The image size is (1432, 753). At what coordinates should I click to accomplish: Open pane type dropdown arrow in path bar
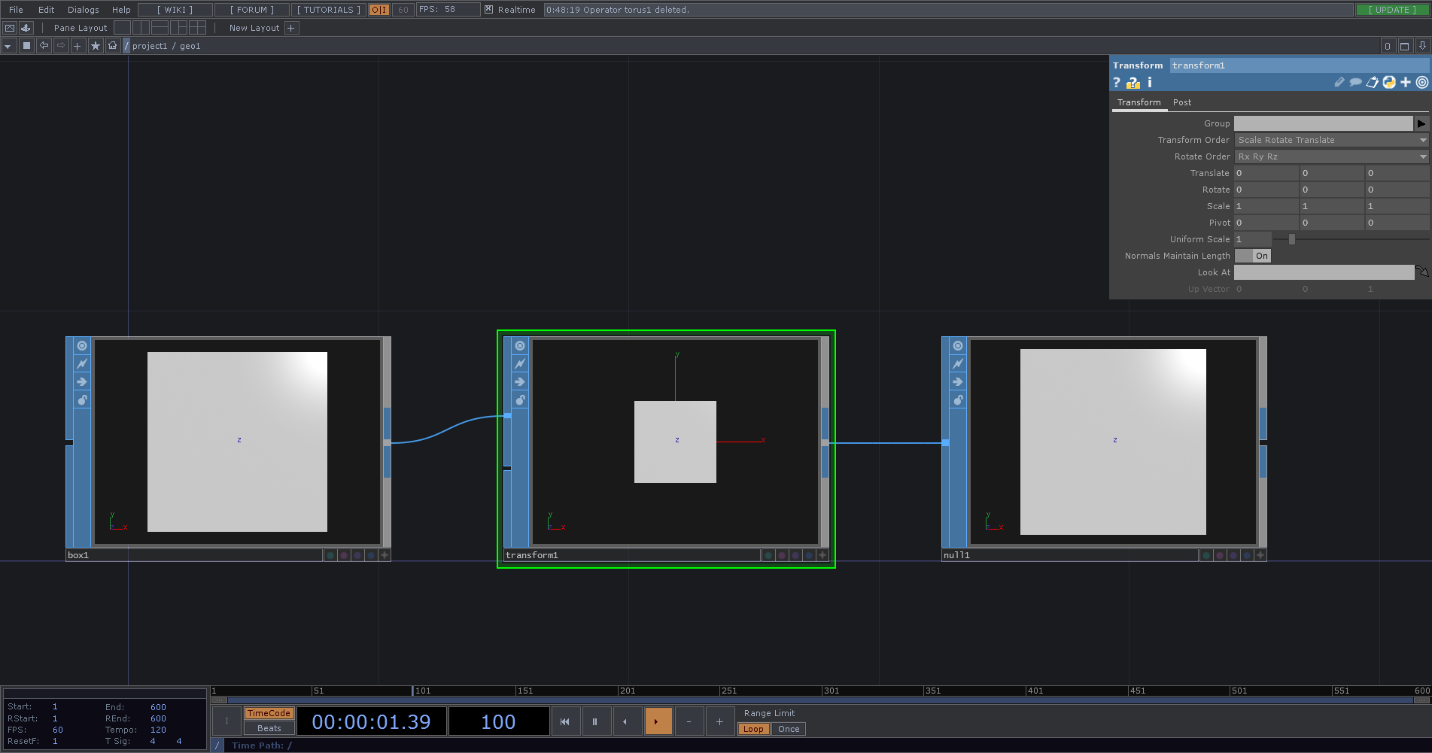point(8,46)
